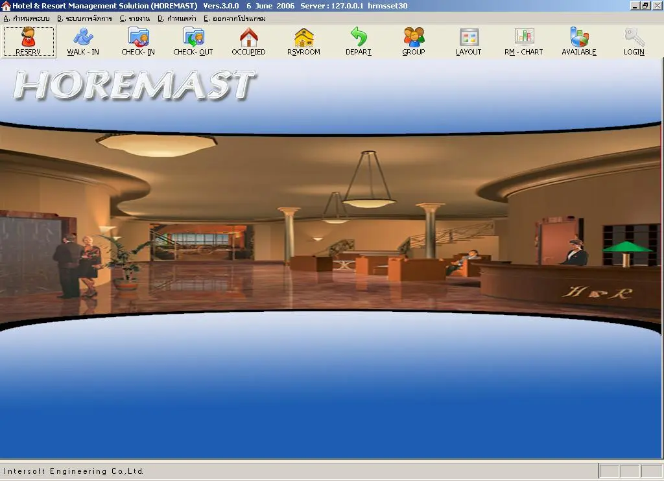Screen dimensions: 664x481
Task: Launch the WALK - IN guest form
Action: point(83,41)
